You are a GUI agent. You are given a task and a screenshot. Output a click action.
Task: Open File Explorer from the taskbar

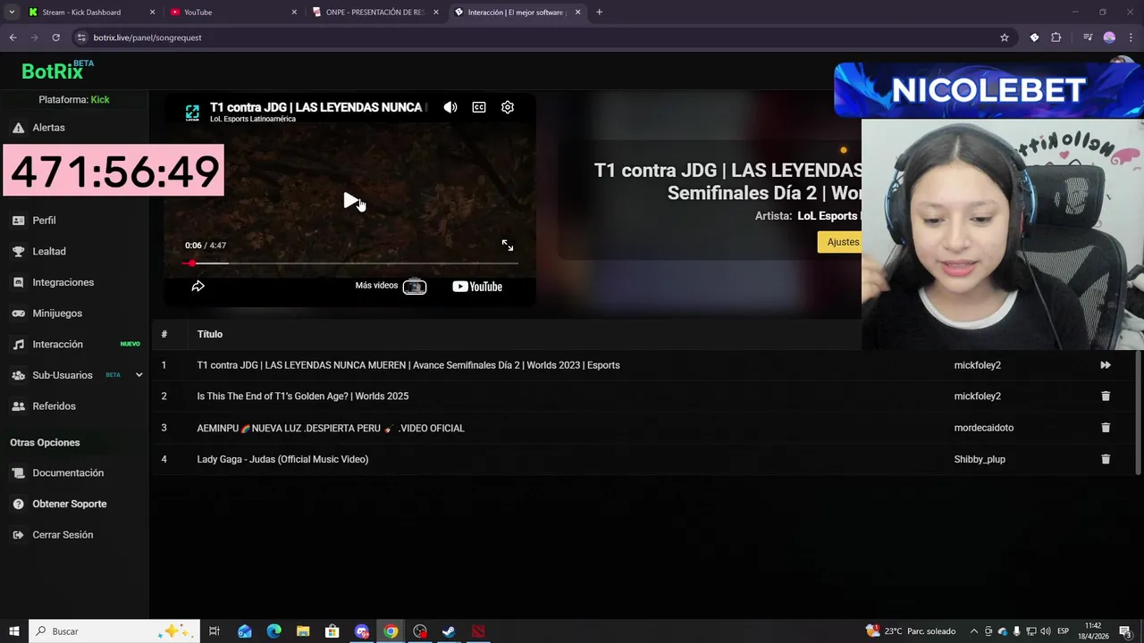coord(303,631)
